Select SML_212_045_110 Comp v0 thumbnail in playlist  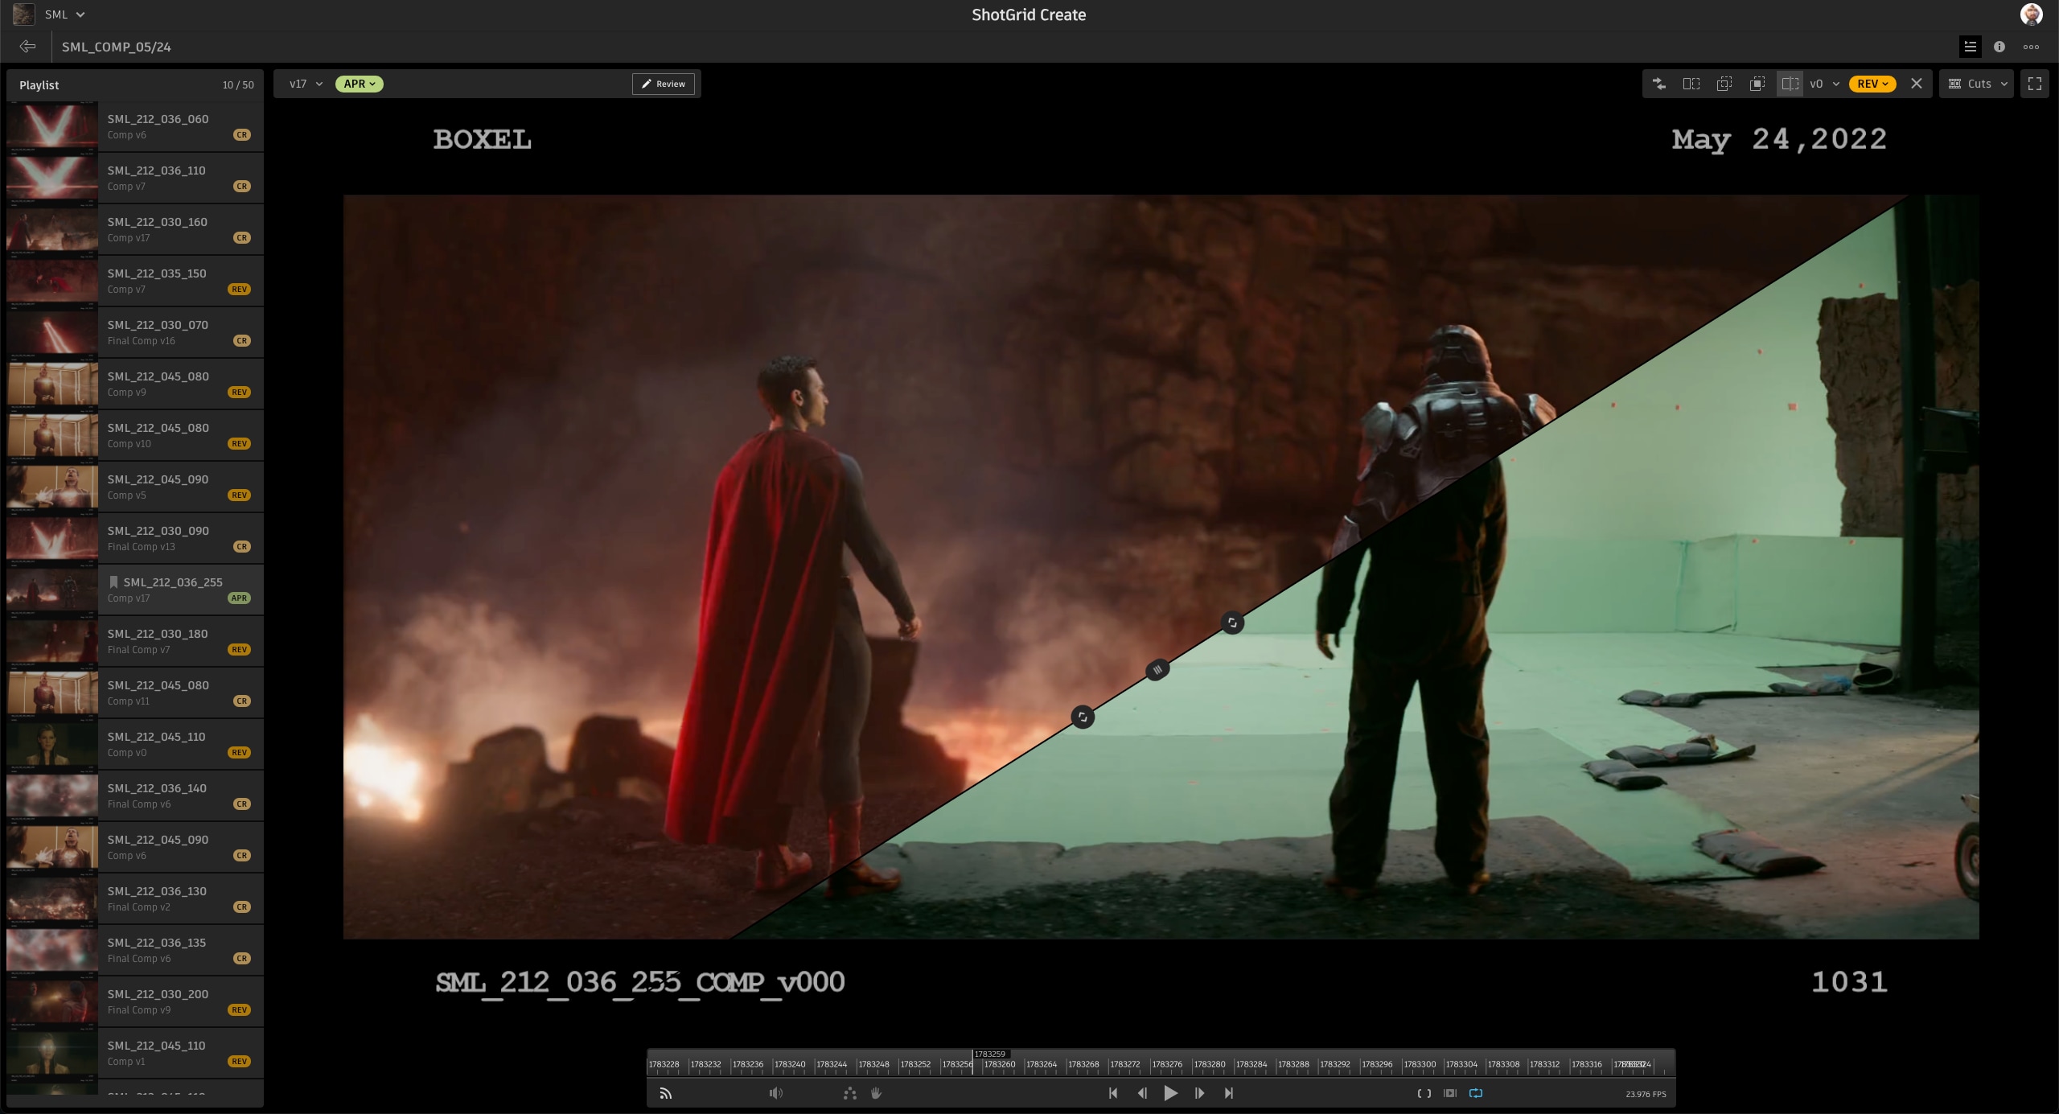(x=52, y=744)
